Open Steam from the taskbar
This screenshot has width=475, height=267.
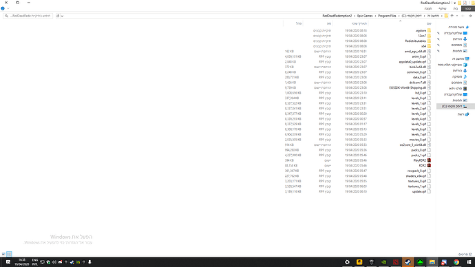408,262
